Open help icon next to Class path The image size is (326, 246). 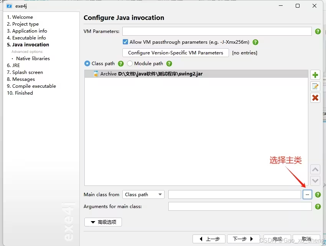[121, 64]
